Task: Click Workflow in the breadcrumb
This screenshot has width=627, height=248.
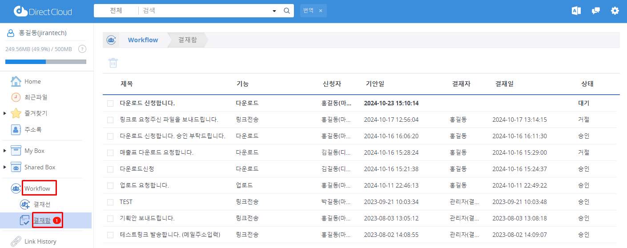Action: 143,40
